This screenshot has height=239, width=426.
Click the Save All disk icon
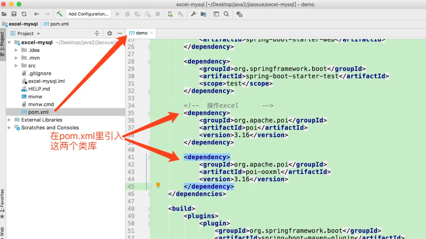pyautogui.click(x=14, y=14)
